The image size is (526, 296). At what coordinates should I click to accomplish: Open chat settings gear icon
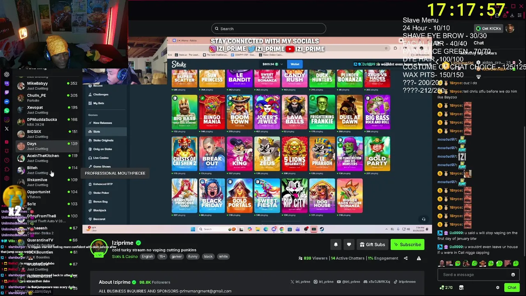pos(498,288)
